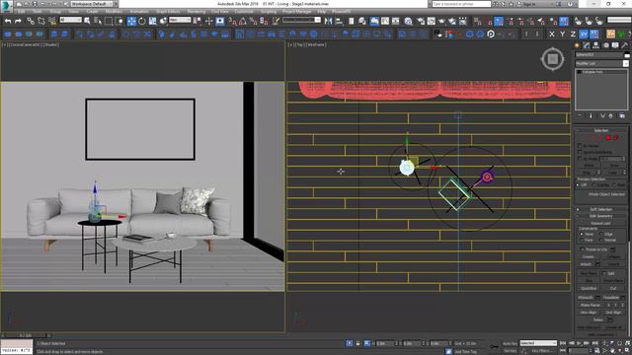This screenshot has height=355, width=632.
Task: Select Element sub-object level icon
Action: click(615, 138)
